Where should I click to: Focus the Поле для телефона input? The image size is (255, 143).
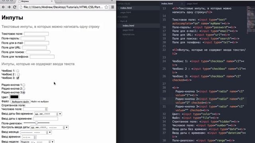(42, 56)
